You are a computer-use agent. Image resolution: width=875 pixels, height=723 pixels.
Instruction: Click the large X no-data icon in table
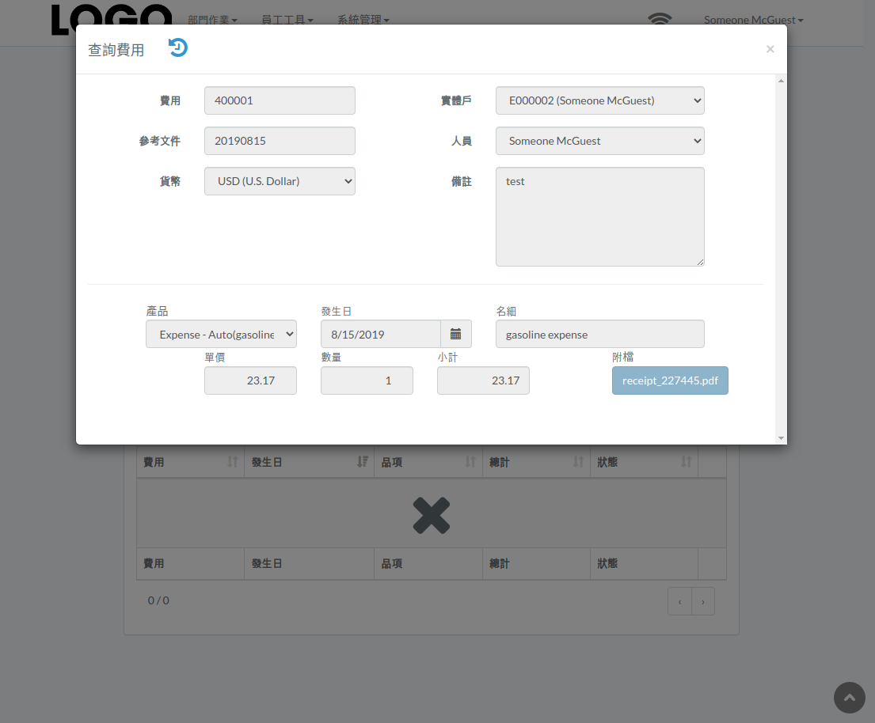[x=432, y=515]
